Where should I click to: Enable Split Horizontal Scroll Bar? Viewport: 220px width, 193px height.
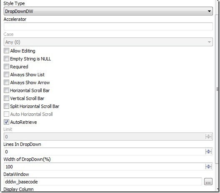click(x=6, y=106)
